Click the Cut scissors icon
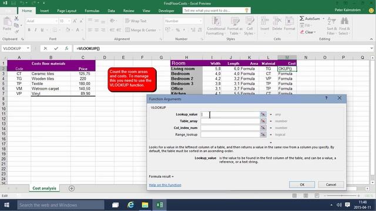The width and height of the screenshot is (376, 211). (x=16, y=18)
